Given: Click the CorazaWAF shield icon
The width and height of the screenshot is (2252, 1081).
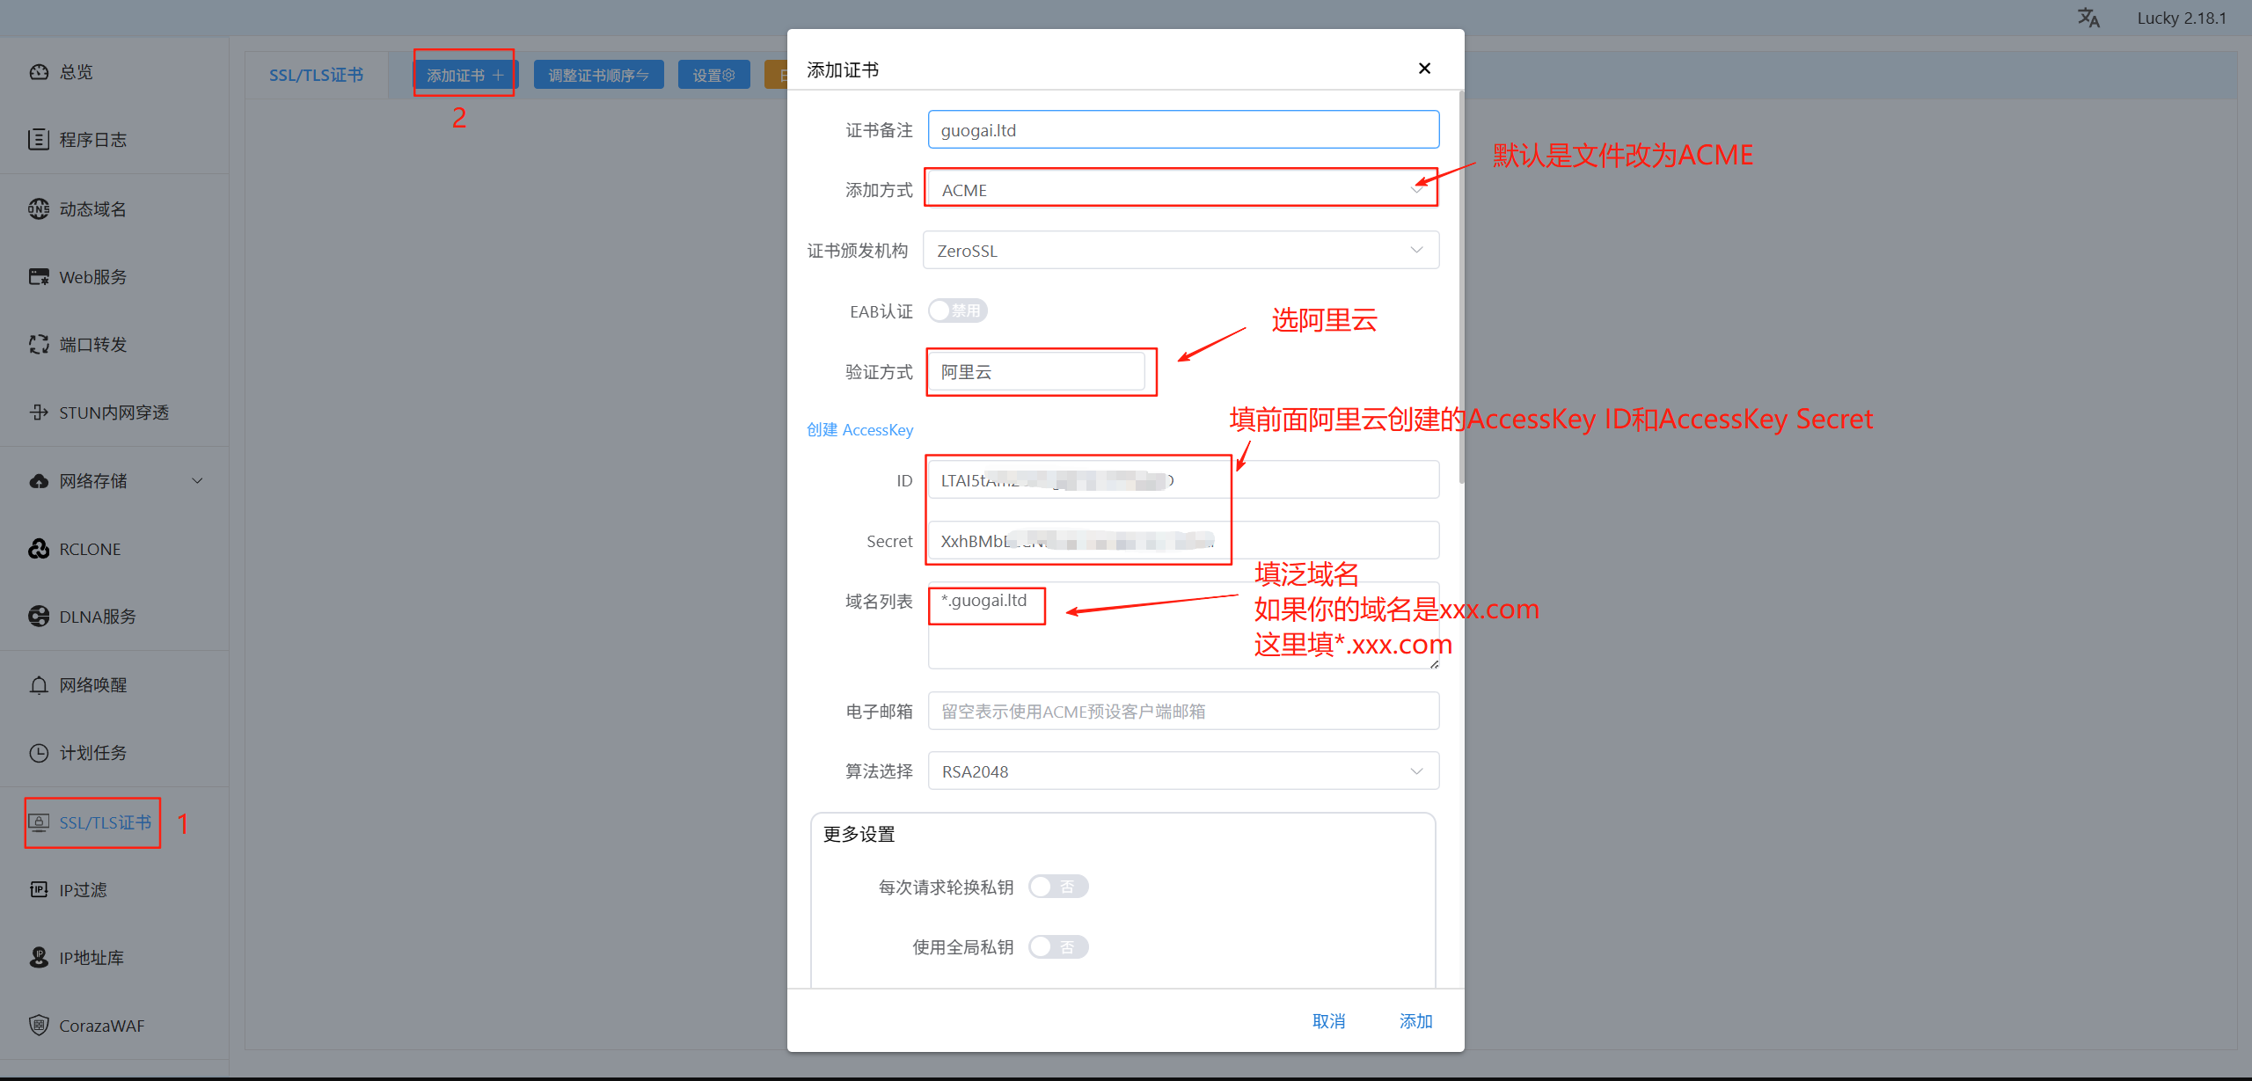Looking at the screenshot, I should tap(39, 1026).
